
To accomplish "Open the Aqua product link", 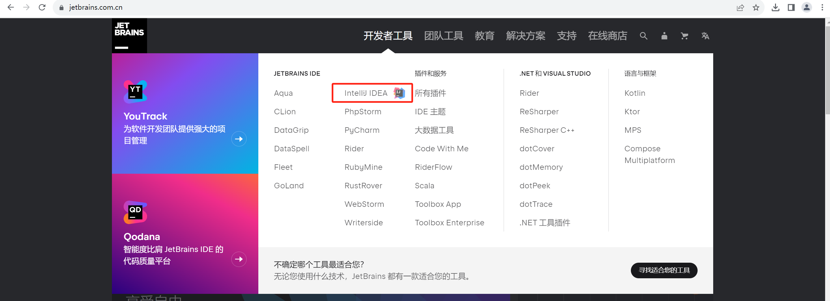I will 283,93.
